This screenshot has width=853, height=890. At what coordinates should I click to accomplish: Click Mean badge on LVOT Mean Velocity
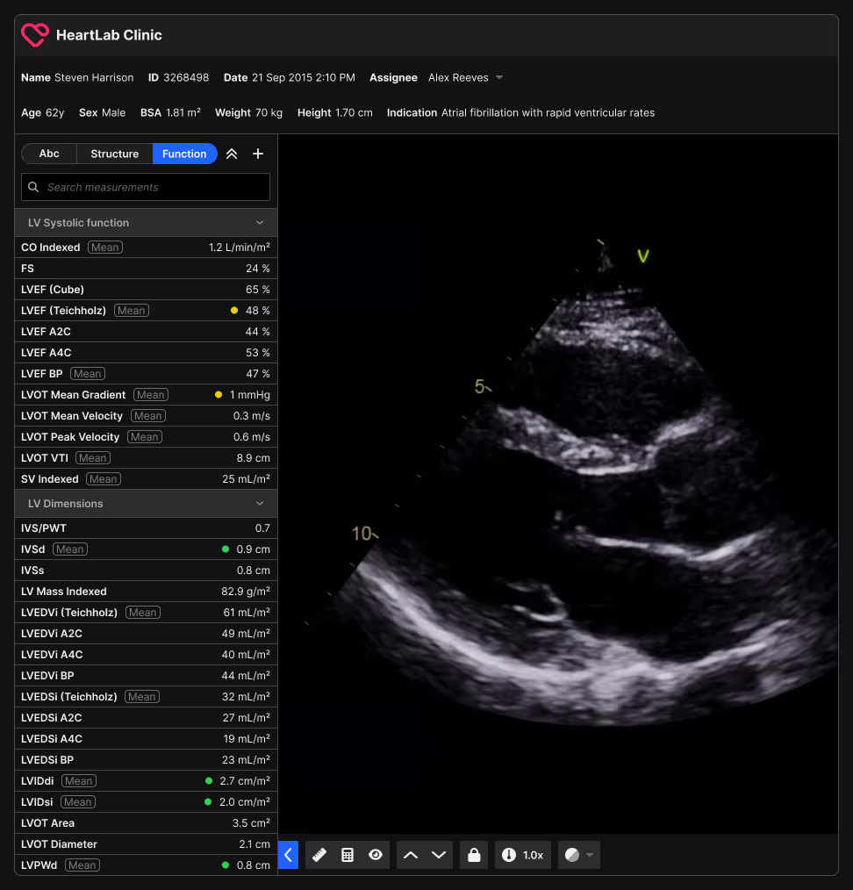pyautogui.click(x=147, y=416)
